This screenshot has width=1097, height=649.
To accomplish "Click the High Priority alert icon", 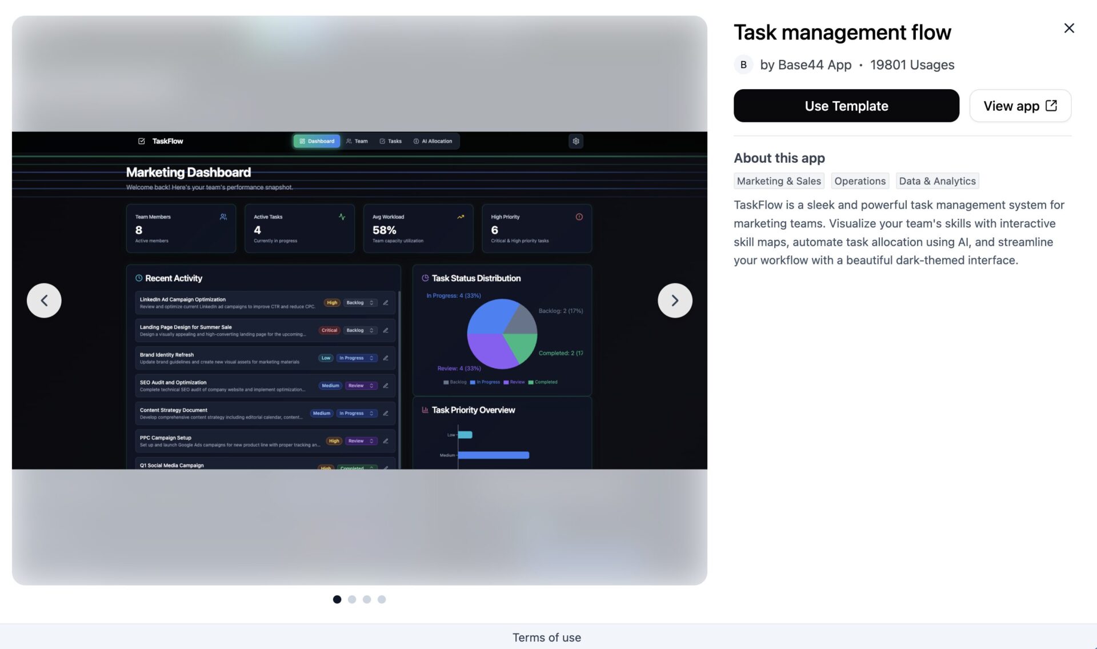I will (579, 217).
